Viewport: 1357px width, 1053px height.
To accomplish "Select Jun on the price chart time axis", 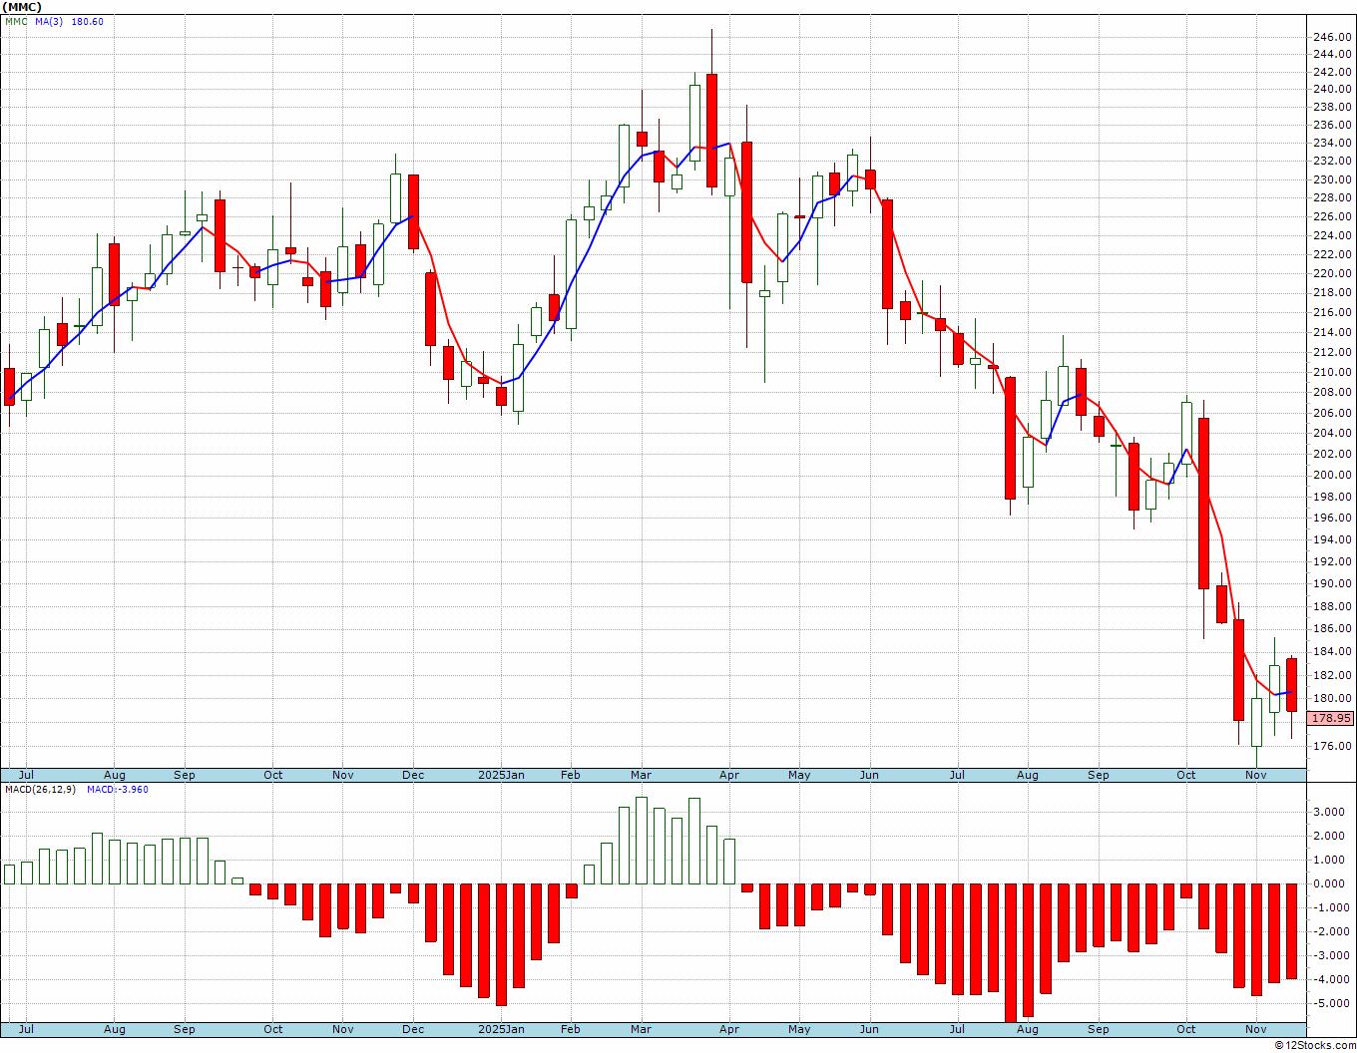I will [869, 775].
